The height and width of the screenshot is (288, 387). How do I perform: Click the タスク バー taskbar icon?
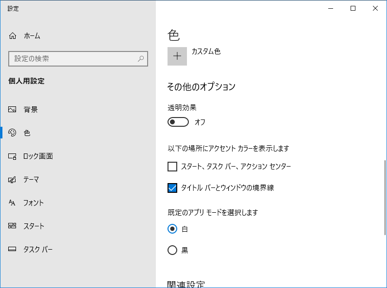coord(12,249)
